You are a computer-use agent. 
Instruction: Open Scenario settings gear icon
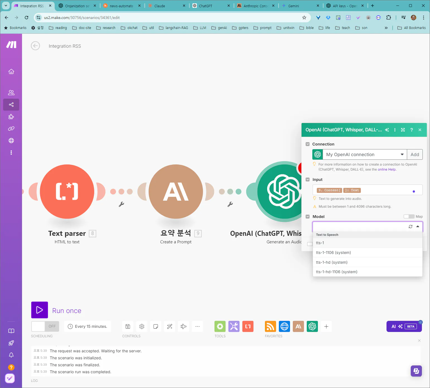142,326
